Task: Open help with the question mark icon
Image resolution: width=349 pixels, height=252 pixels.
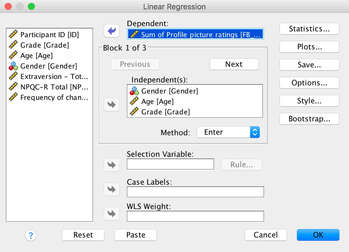Action: point(31,235)
